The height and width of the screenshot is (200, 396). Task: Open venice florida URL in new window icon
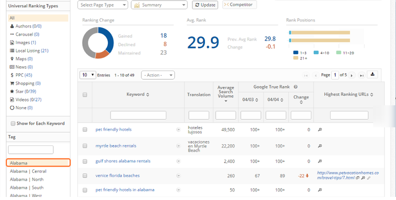click(357, 178)
